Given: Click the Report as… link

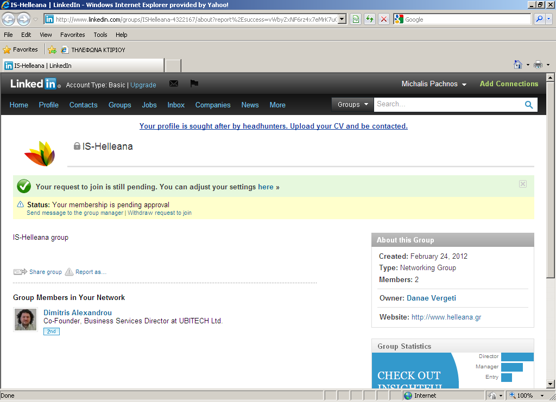Looking at the screenshot, I should [91, 272].
